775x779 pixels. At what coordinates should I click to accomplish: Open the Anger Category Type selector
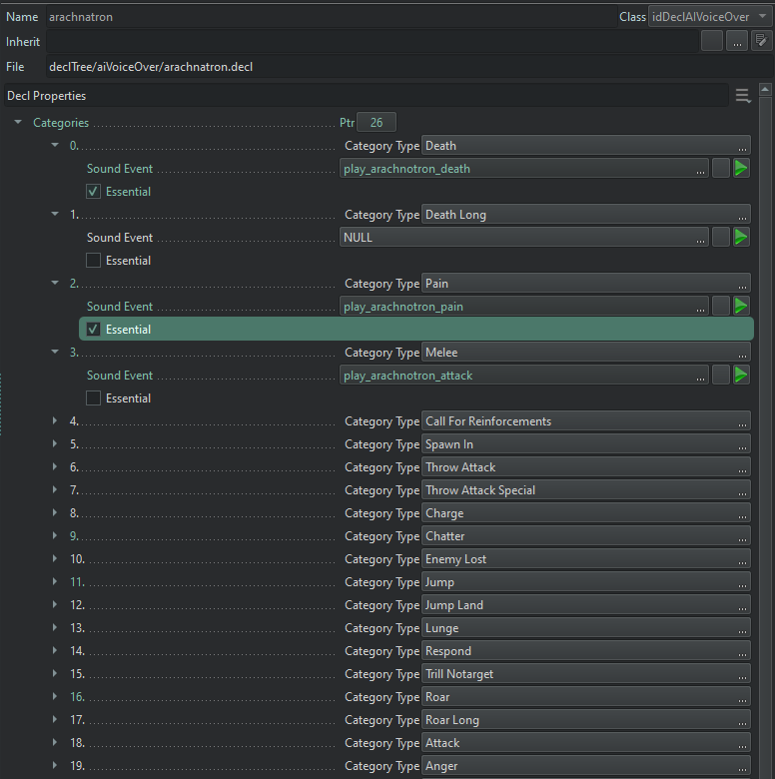585,766
